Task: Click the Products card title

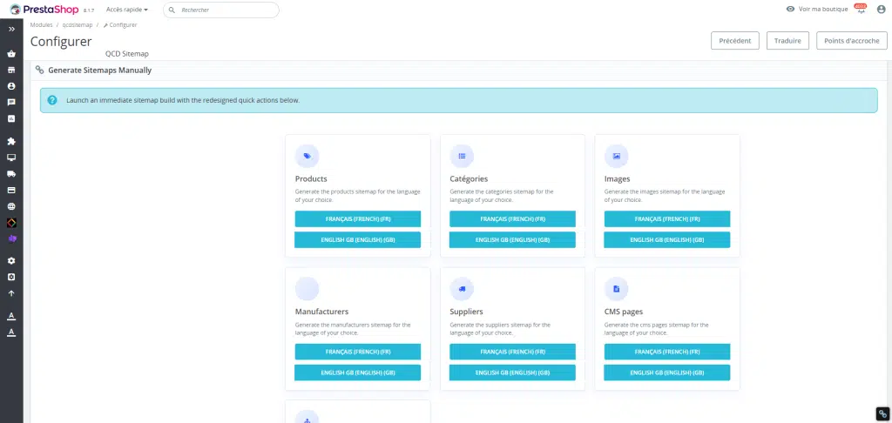Action: coord(311,178)
